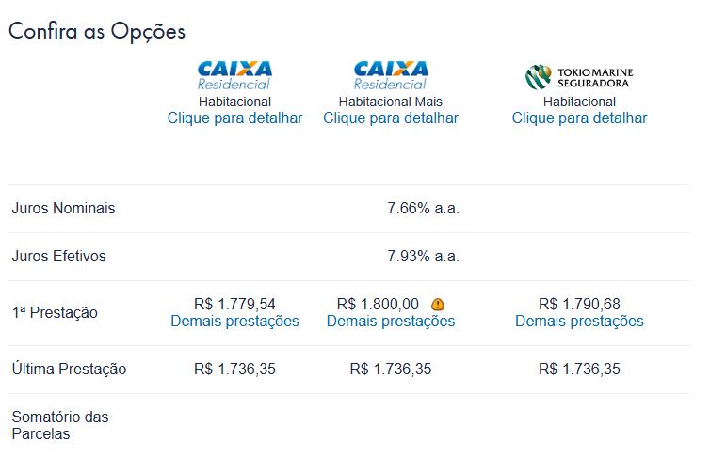
Task: Click the R$ 1.779,54 first installment value
Action: [234, 305]
